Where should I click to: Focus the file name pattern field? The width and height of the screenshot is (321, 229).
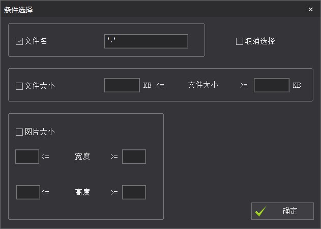(146, 41)
